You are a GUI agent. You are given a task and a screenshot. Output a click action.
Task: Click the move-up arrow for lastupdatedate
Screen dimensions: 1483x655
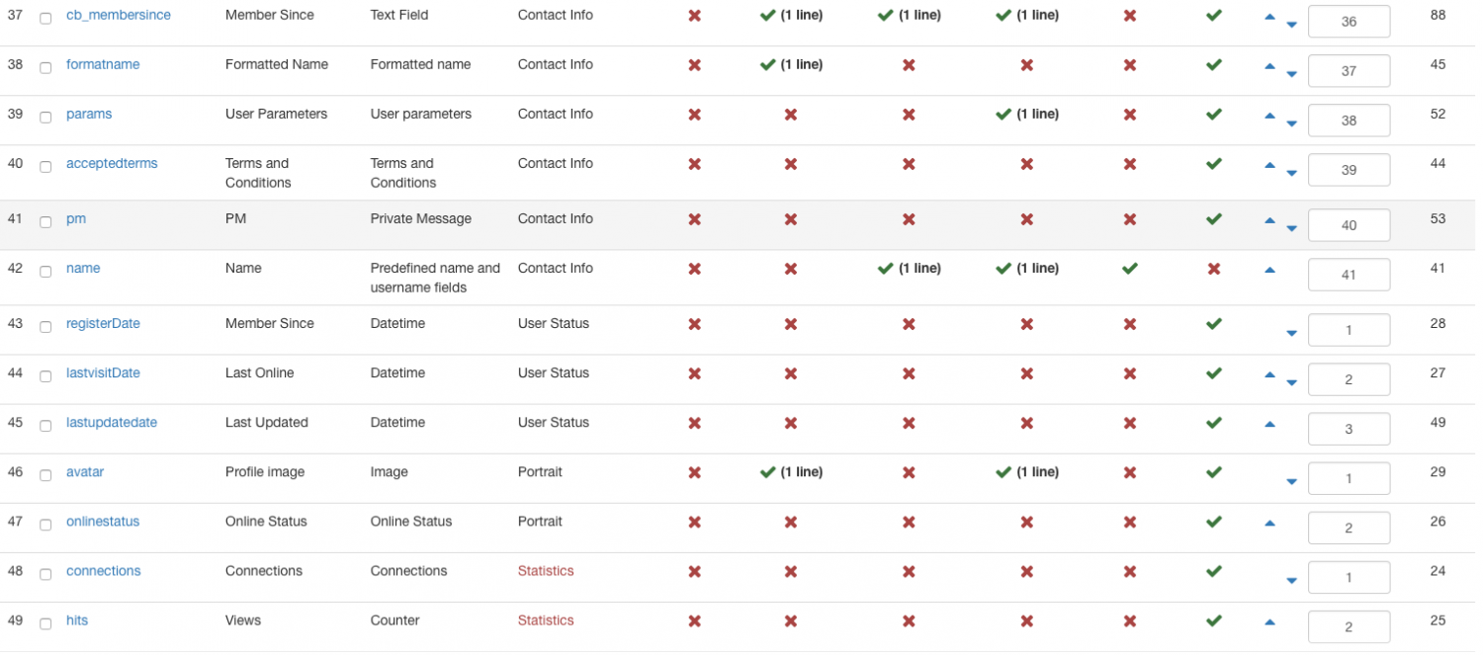coord(1269,424)
